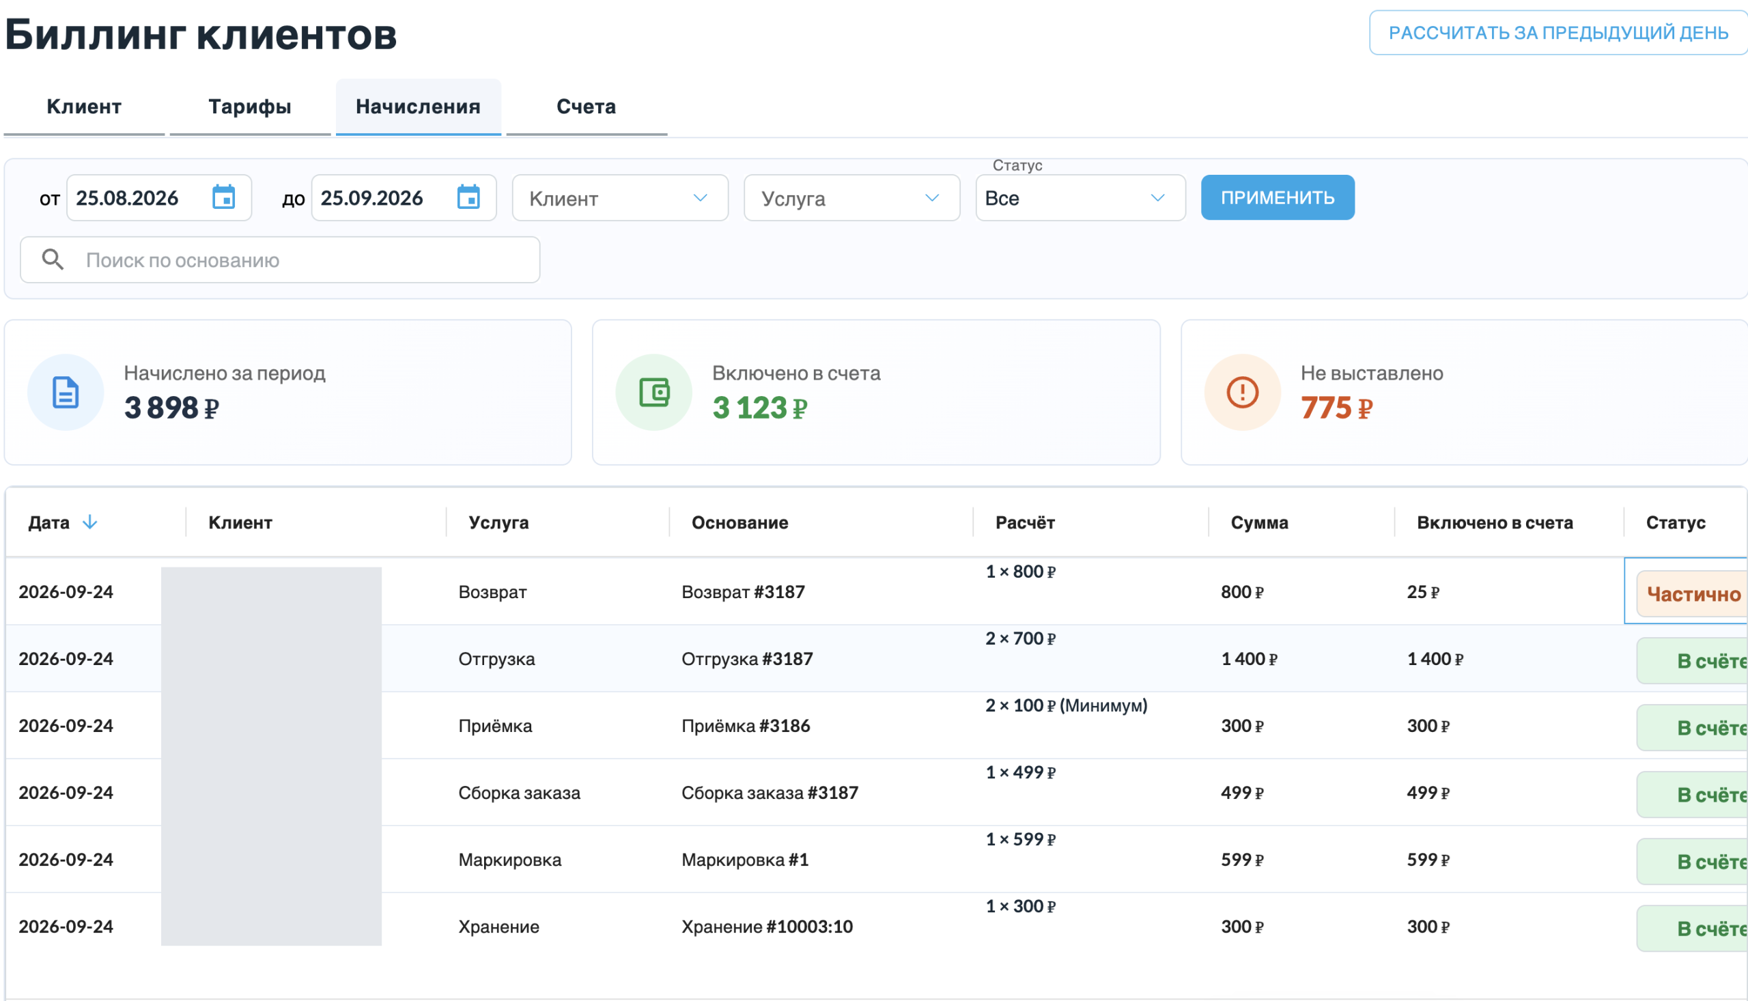Click the Включено в счета column header

point(1495,522)
